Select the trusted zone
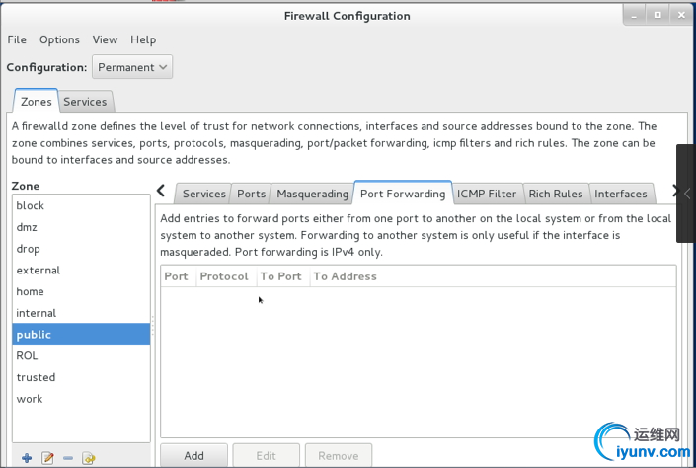 click(x=36, y=377)
